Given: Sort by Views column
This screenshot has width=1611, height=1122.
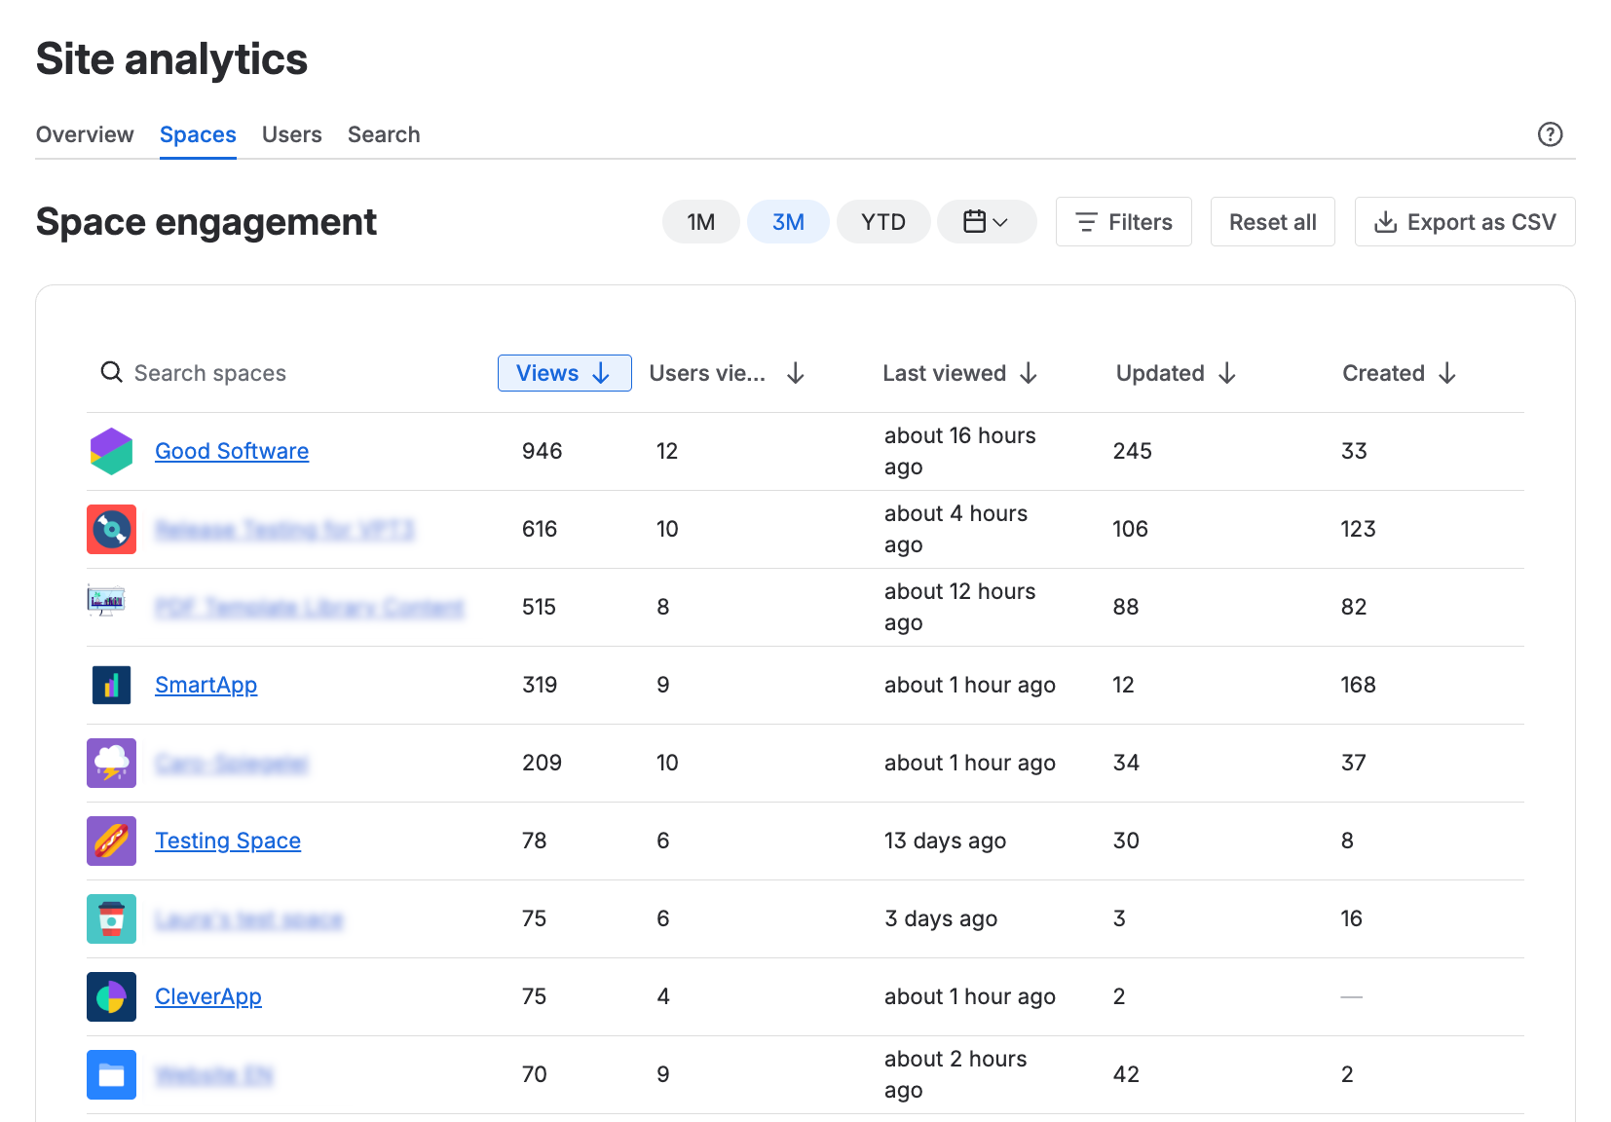Looking at the screenshot, I should click(564, 373).
